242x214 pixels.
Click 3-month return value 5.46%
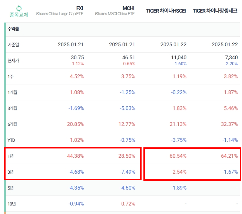tap(231, 108)
